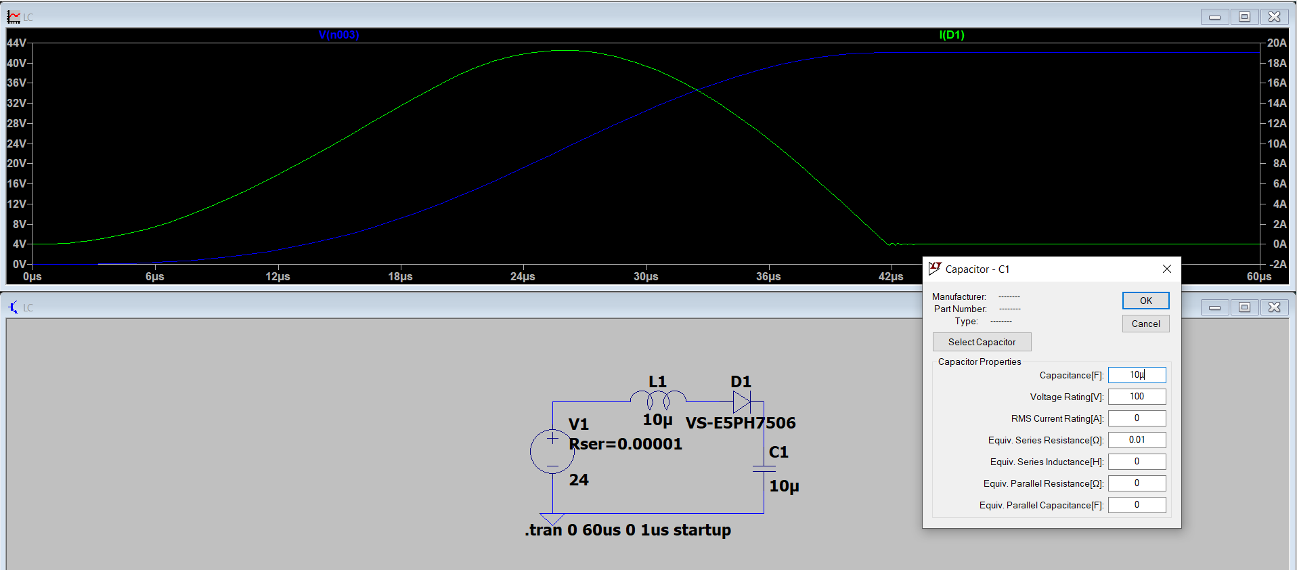Click the 24 value beside source V1
This screenshot has height=570, width=1297.
tap(579, 480)
